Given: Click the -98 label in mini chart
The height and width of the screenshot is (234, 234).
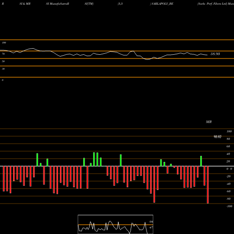Looking at the screenshot, I should click(151, 222).
